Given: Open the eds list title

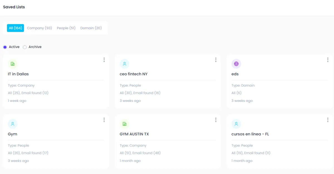Looking at the screenshot, I should point(235,74).
